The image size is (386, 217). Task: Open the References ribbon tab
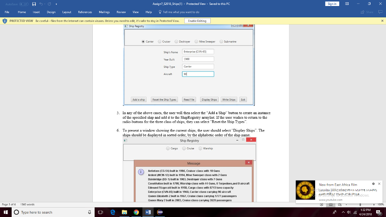[85, 12]
